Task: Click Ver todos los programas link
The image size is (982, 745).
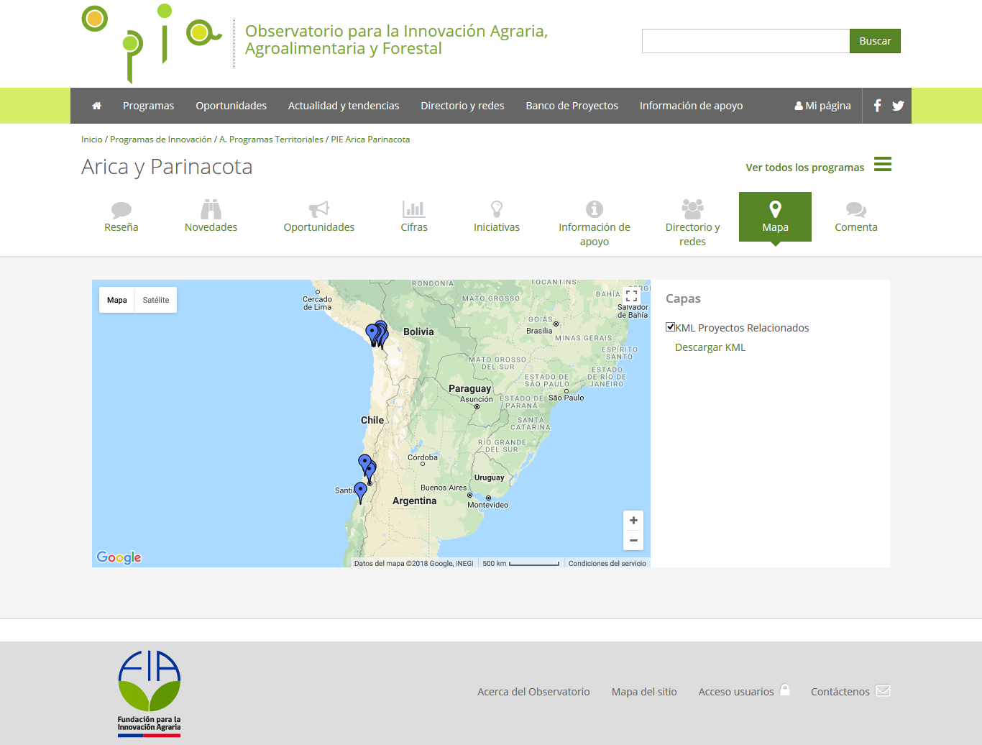Action: click(x=804, y=168)
